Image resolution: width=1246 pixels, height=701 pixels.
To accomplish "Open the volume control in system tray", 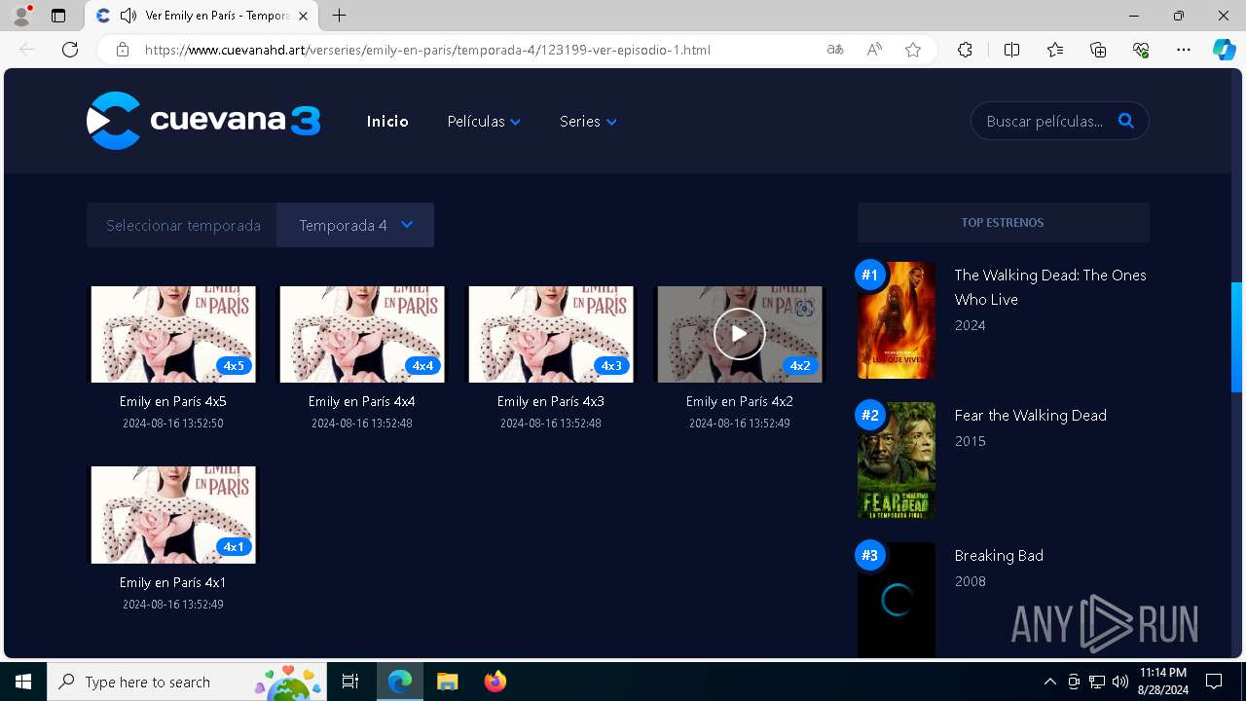I will (x=1120, y=682).
